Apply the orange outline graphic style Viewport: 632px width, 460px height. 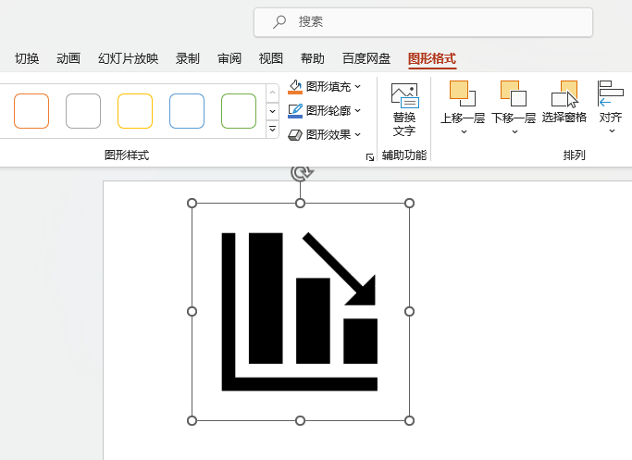(31, 111)
